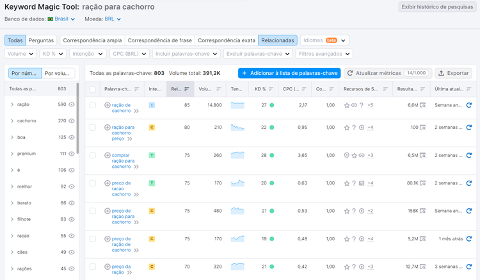
Task: Check the 'ração de cachorro' row checkbox
Action: [x=92, y=105]
